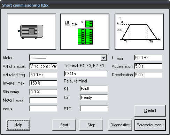The width and height of the screenshot is (170, 135).
Task: Click the Acceleration 5.0 s field
Action: [148, 66]
